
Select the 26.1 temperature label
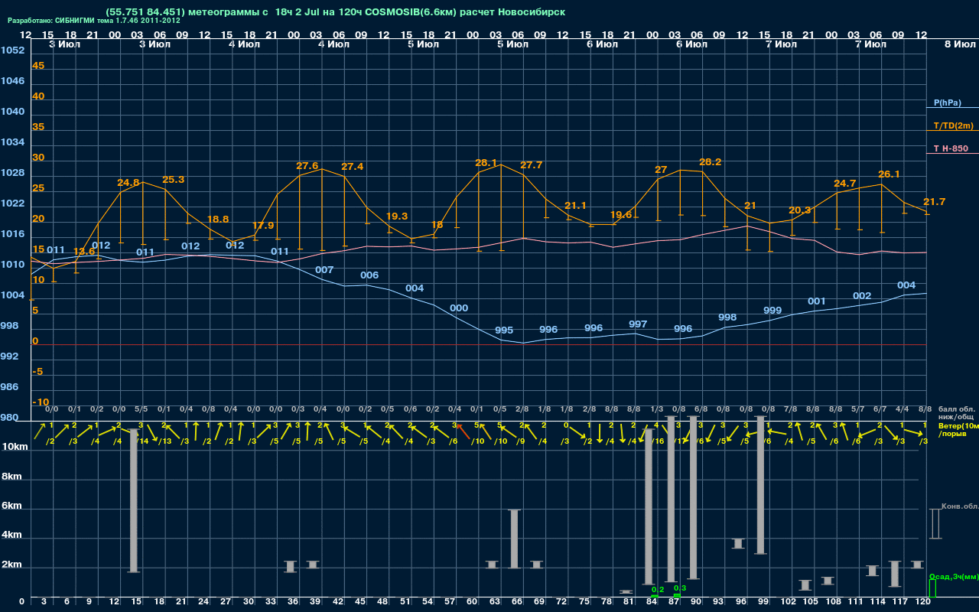889,174
